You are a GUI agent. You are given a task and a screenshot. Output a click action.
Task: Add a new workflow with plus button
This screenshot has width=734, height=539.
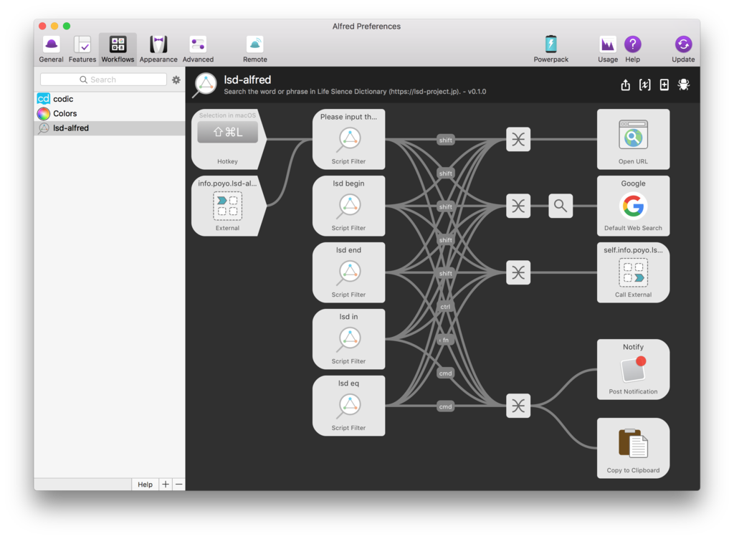coord(166,485)
